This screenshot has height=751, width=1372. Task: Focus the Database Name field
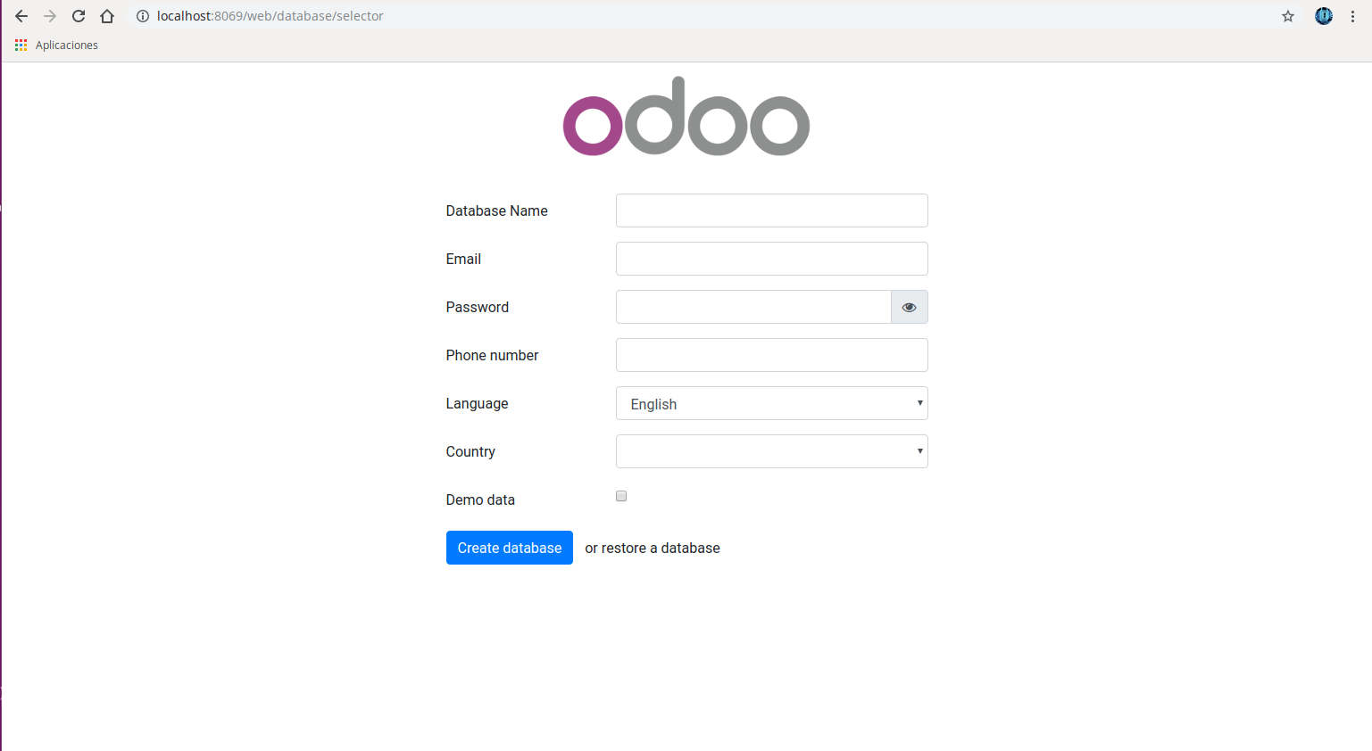(x=771, y=210)
